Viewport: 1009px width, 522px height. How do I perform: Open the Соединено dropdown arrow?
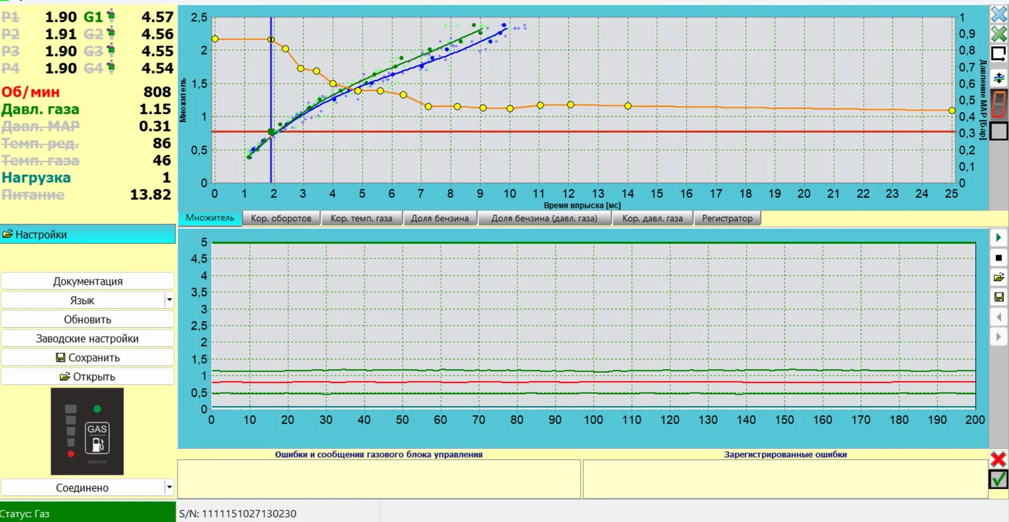[169, 487]
